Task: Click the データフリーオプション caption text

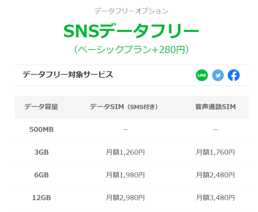Action: pos(131,11)
